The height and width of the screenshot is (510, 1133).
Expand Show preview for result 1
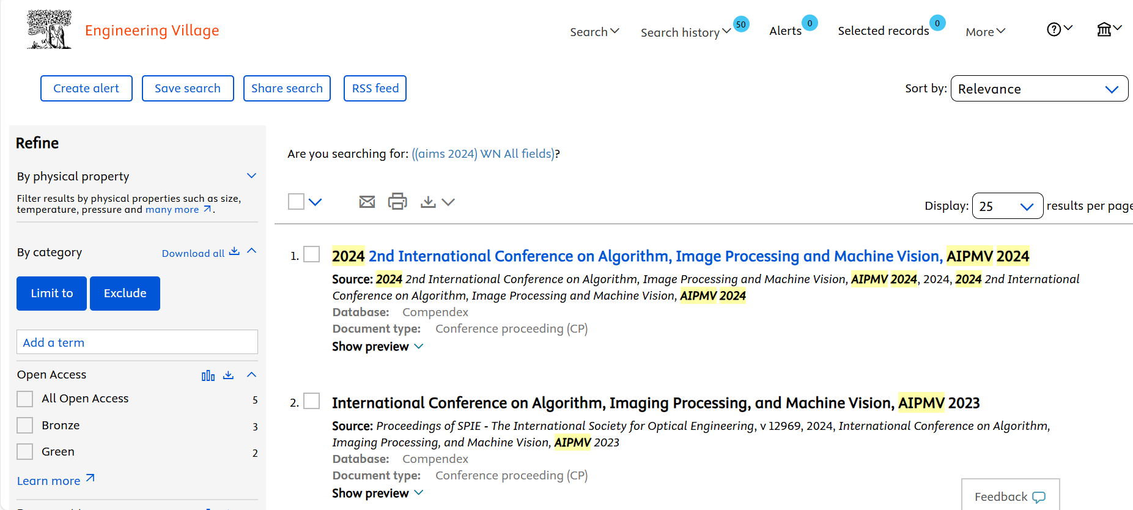tap(377, 346)
